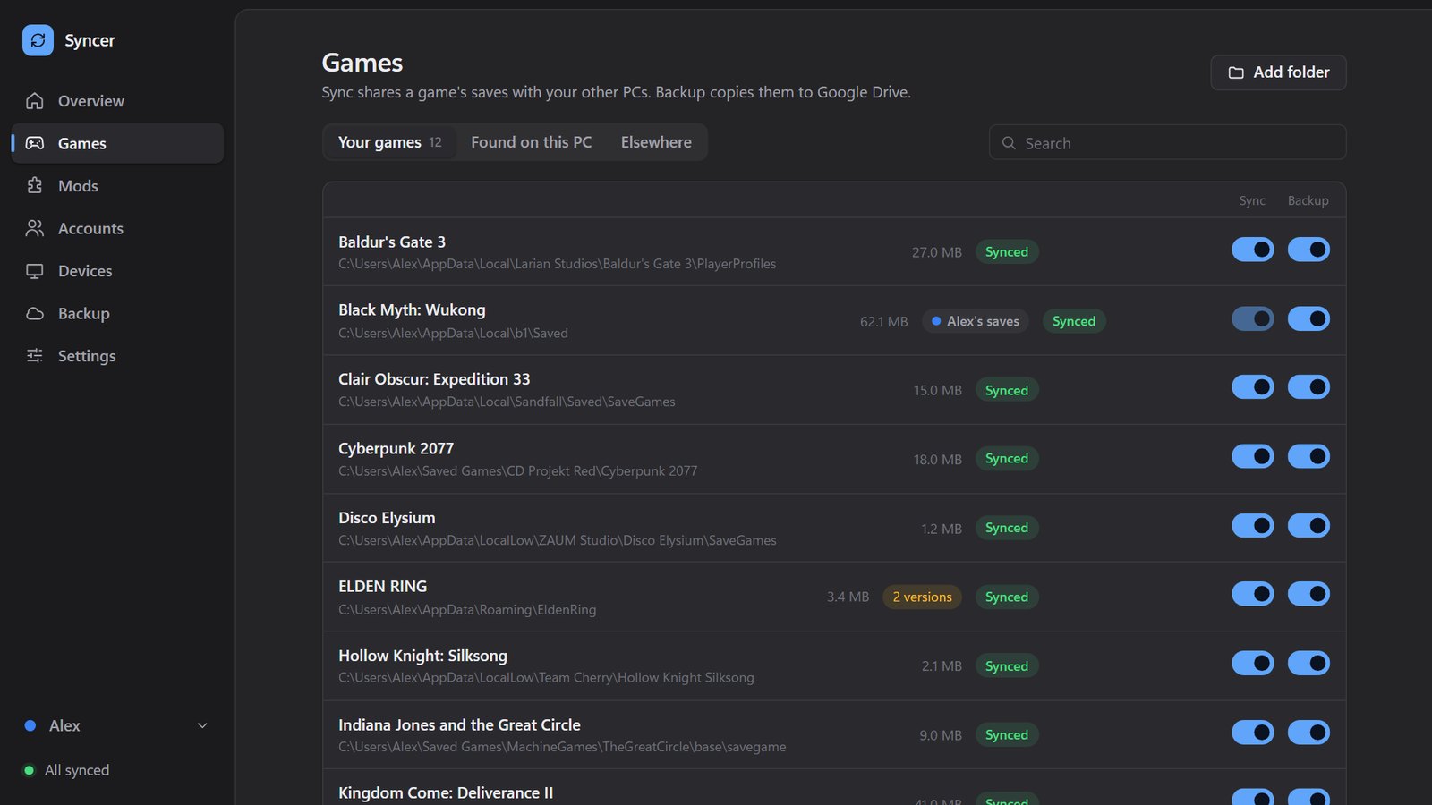
Task: Switch to the Your games tab
Action: 389,142
